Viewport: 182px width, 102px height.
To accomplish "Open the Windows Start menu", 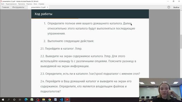I will point(3,99).
